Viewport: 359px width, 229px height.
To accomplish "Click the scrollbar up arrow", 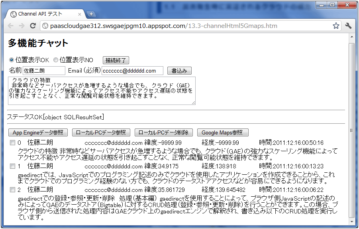I will [x=352, y=37].
